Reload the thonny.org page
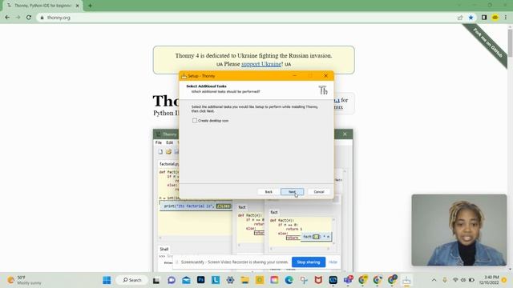Screen dimensions: 513x288 coord(29,18)
